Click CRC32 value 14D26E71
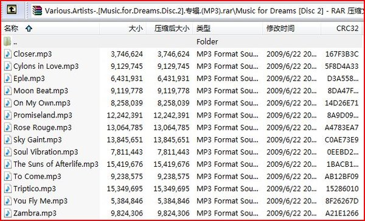The height and width of the screenshot is (221, 365). (x=342, y=103)
